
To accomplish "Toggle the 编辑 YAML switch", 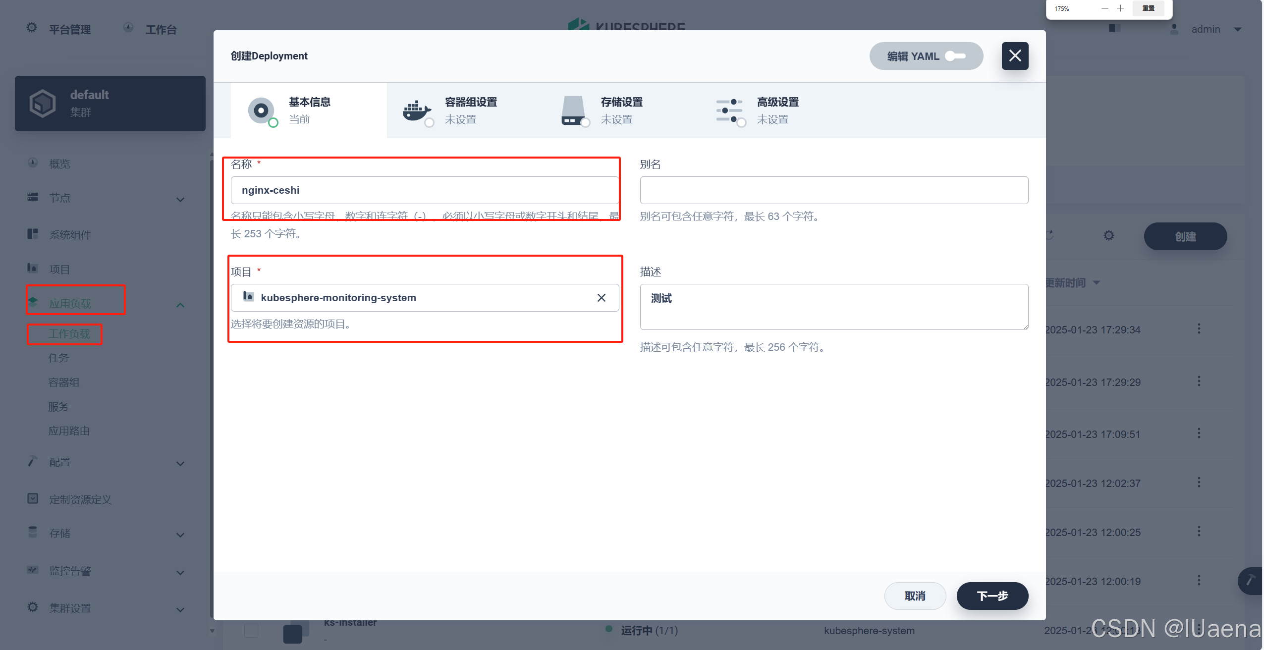I will coord(955,56).
